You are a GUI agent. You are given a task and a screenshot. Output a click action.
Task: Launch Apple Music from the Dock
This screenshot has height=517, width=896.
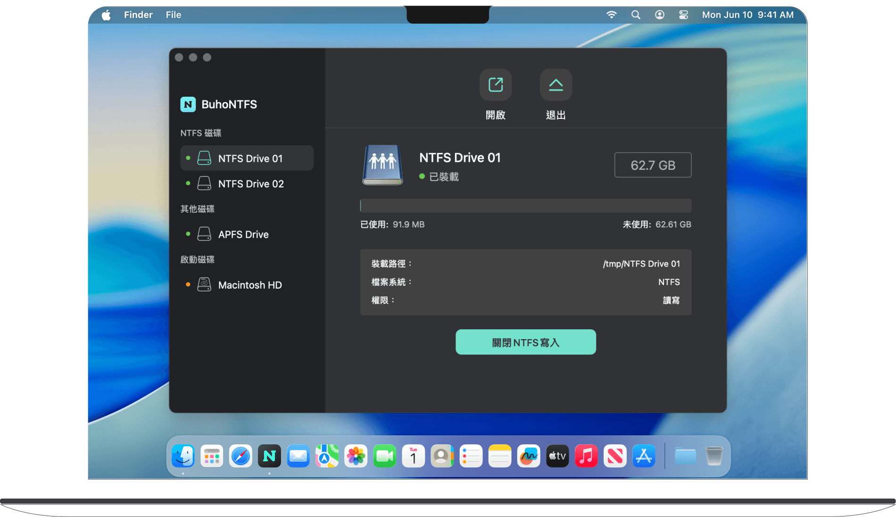point(586,456)
